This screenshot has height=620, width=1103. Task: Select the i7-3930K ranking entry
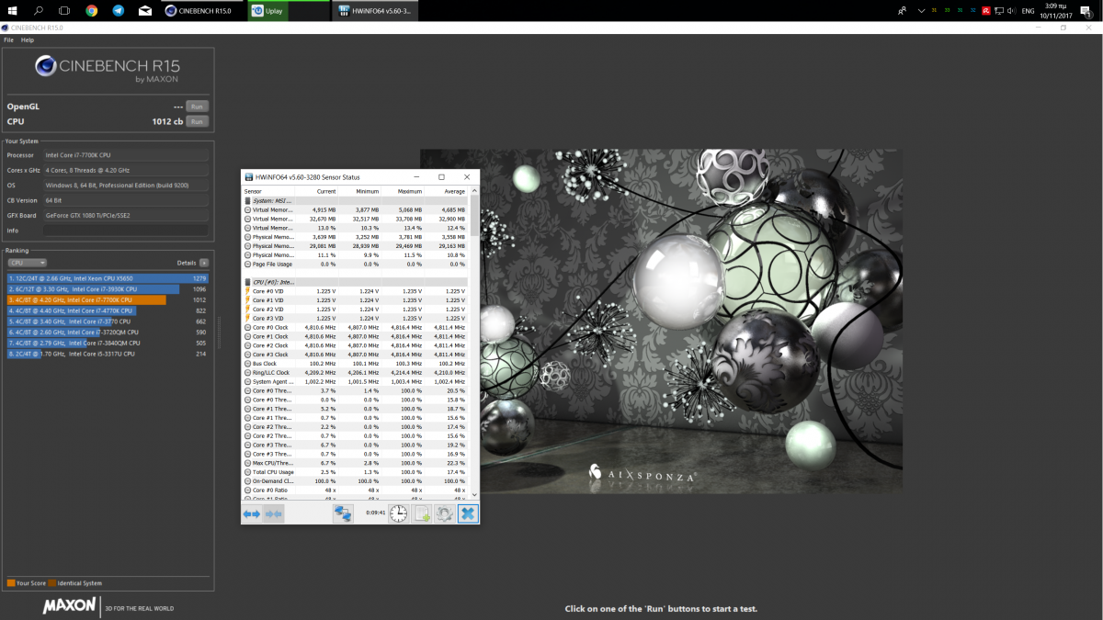click(x=108, y=288)
